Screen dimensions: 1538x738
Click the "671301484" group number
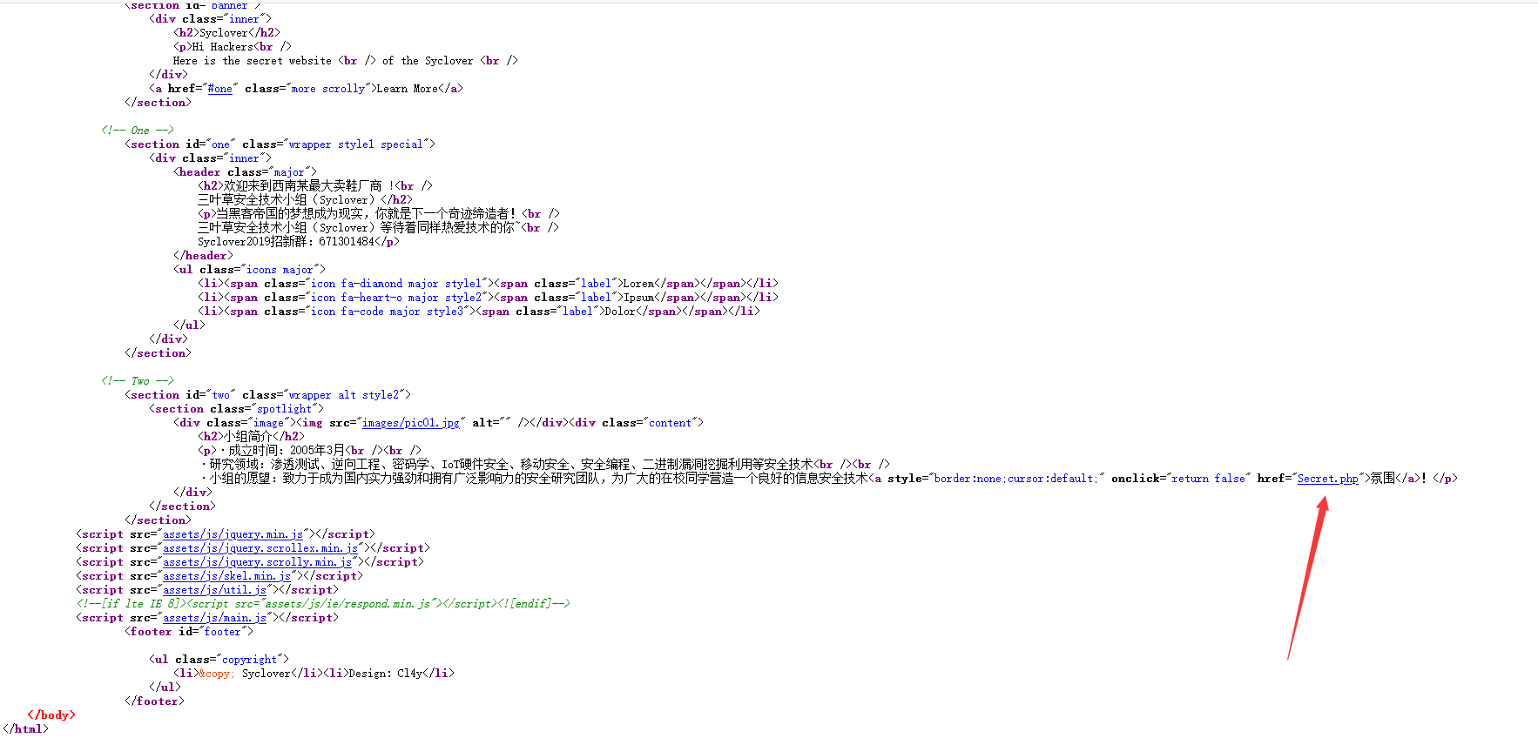[347, 242]
